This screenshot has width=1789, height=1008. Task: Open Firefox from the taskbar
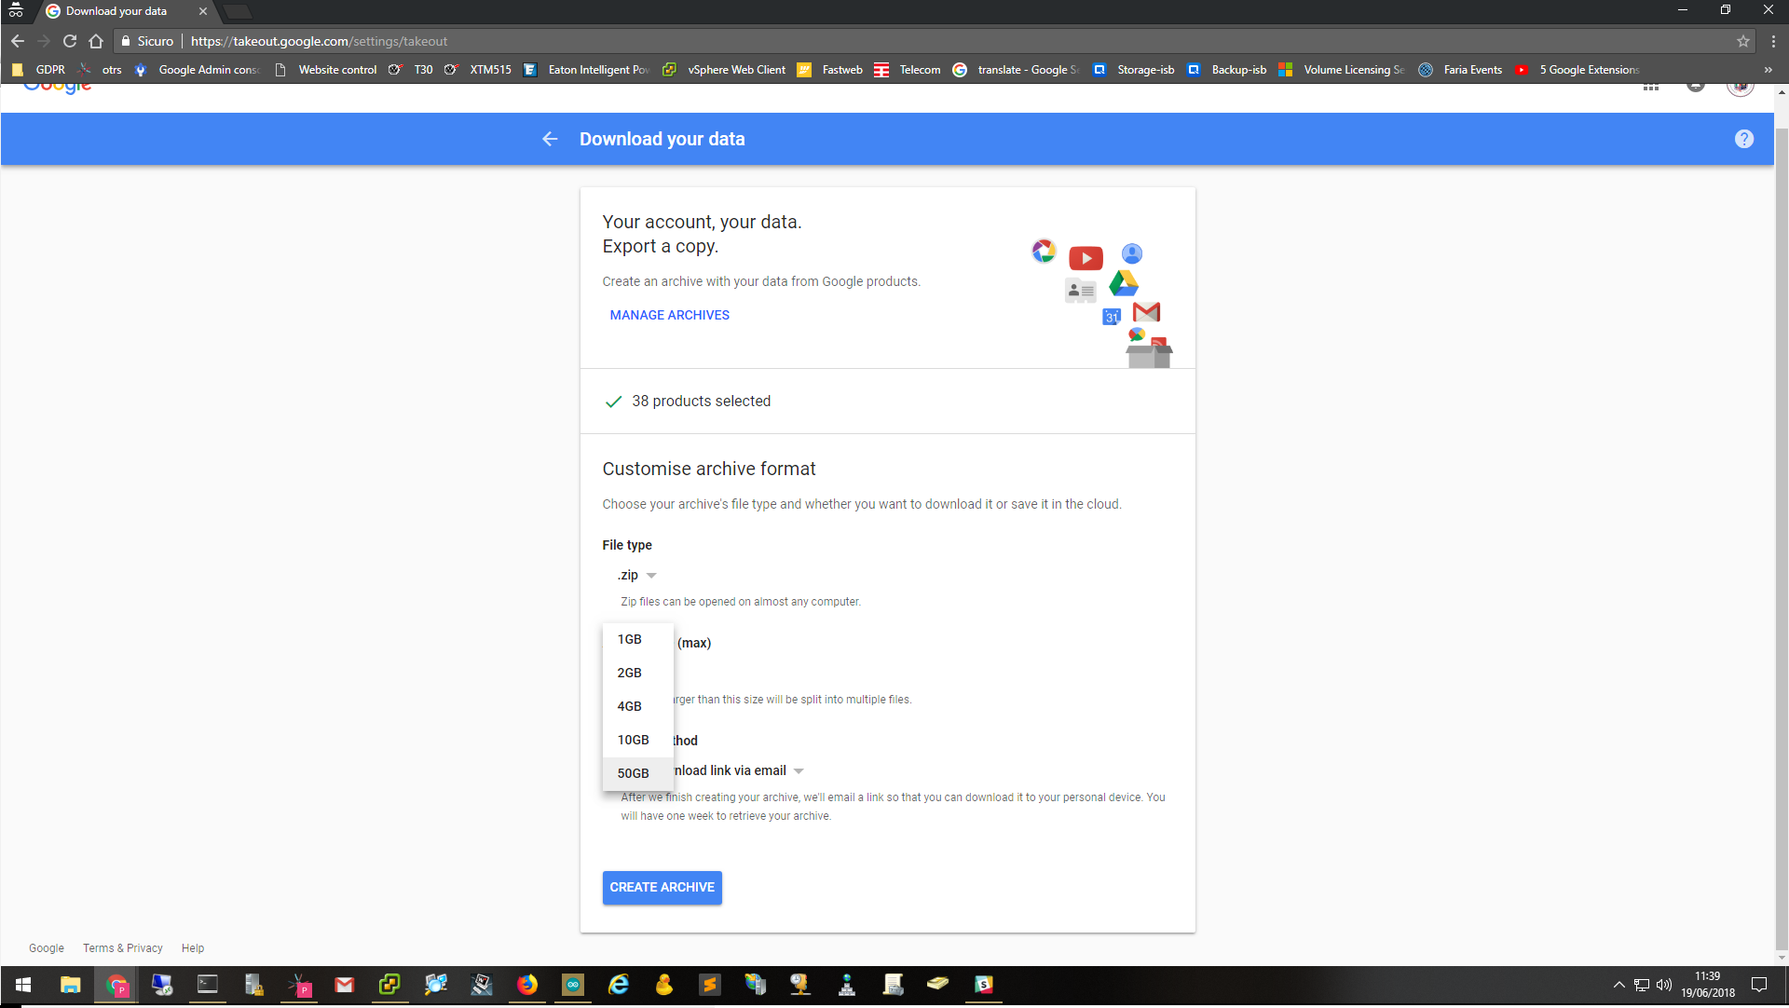[x=527, y=985]
